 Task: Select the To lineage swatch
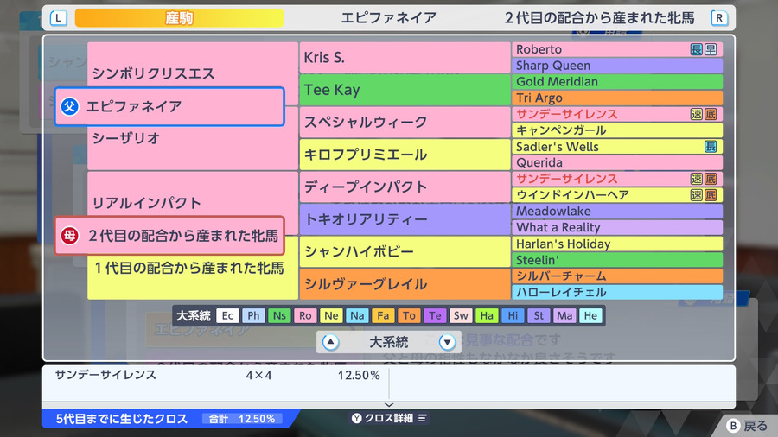pyautogui.click(x=409, y=315)
